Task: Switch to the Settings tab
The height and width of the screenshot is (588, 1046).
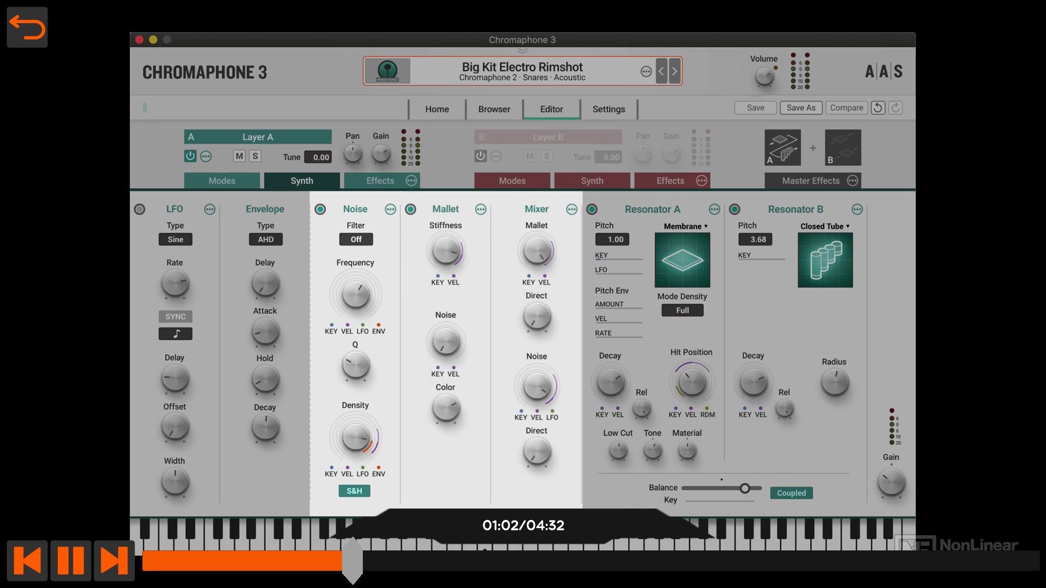Action: point(609,109)
